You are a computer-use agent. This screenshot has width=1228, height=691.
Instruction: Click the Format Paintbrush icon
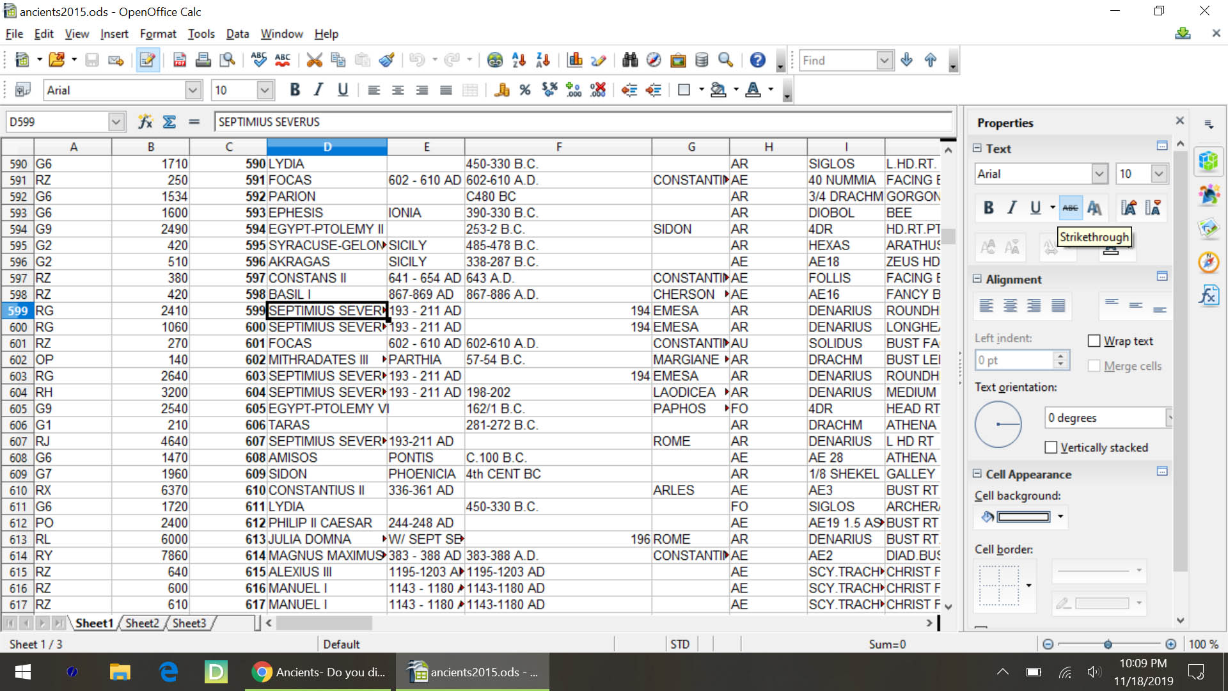point(386,60)
